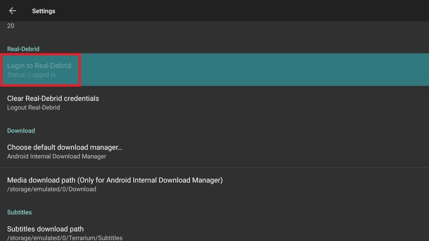Click the /storage/emulated/0/Terrarium/Subtitles path text

pyautogui.click(x=64, y=238)
